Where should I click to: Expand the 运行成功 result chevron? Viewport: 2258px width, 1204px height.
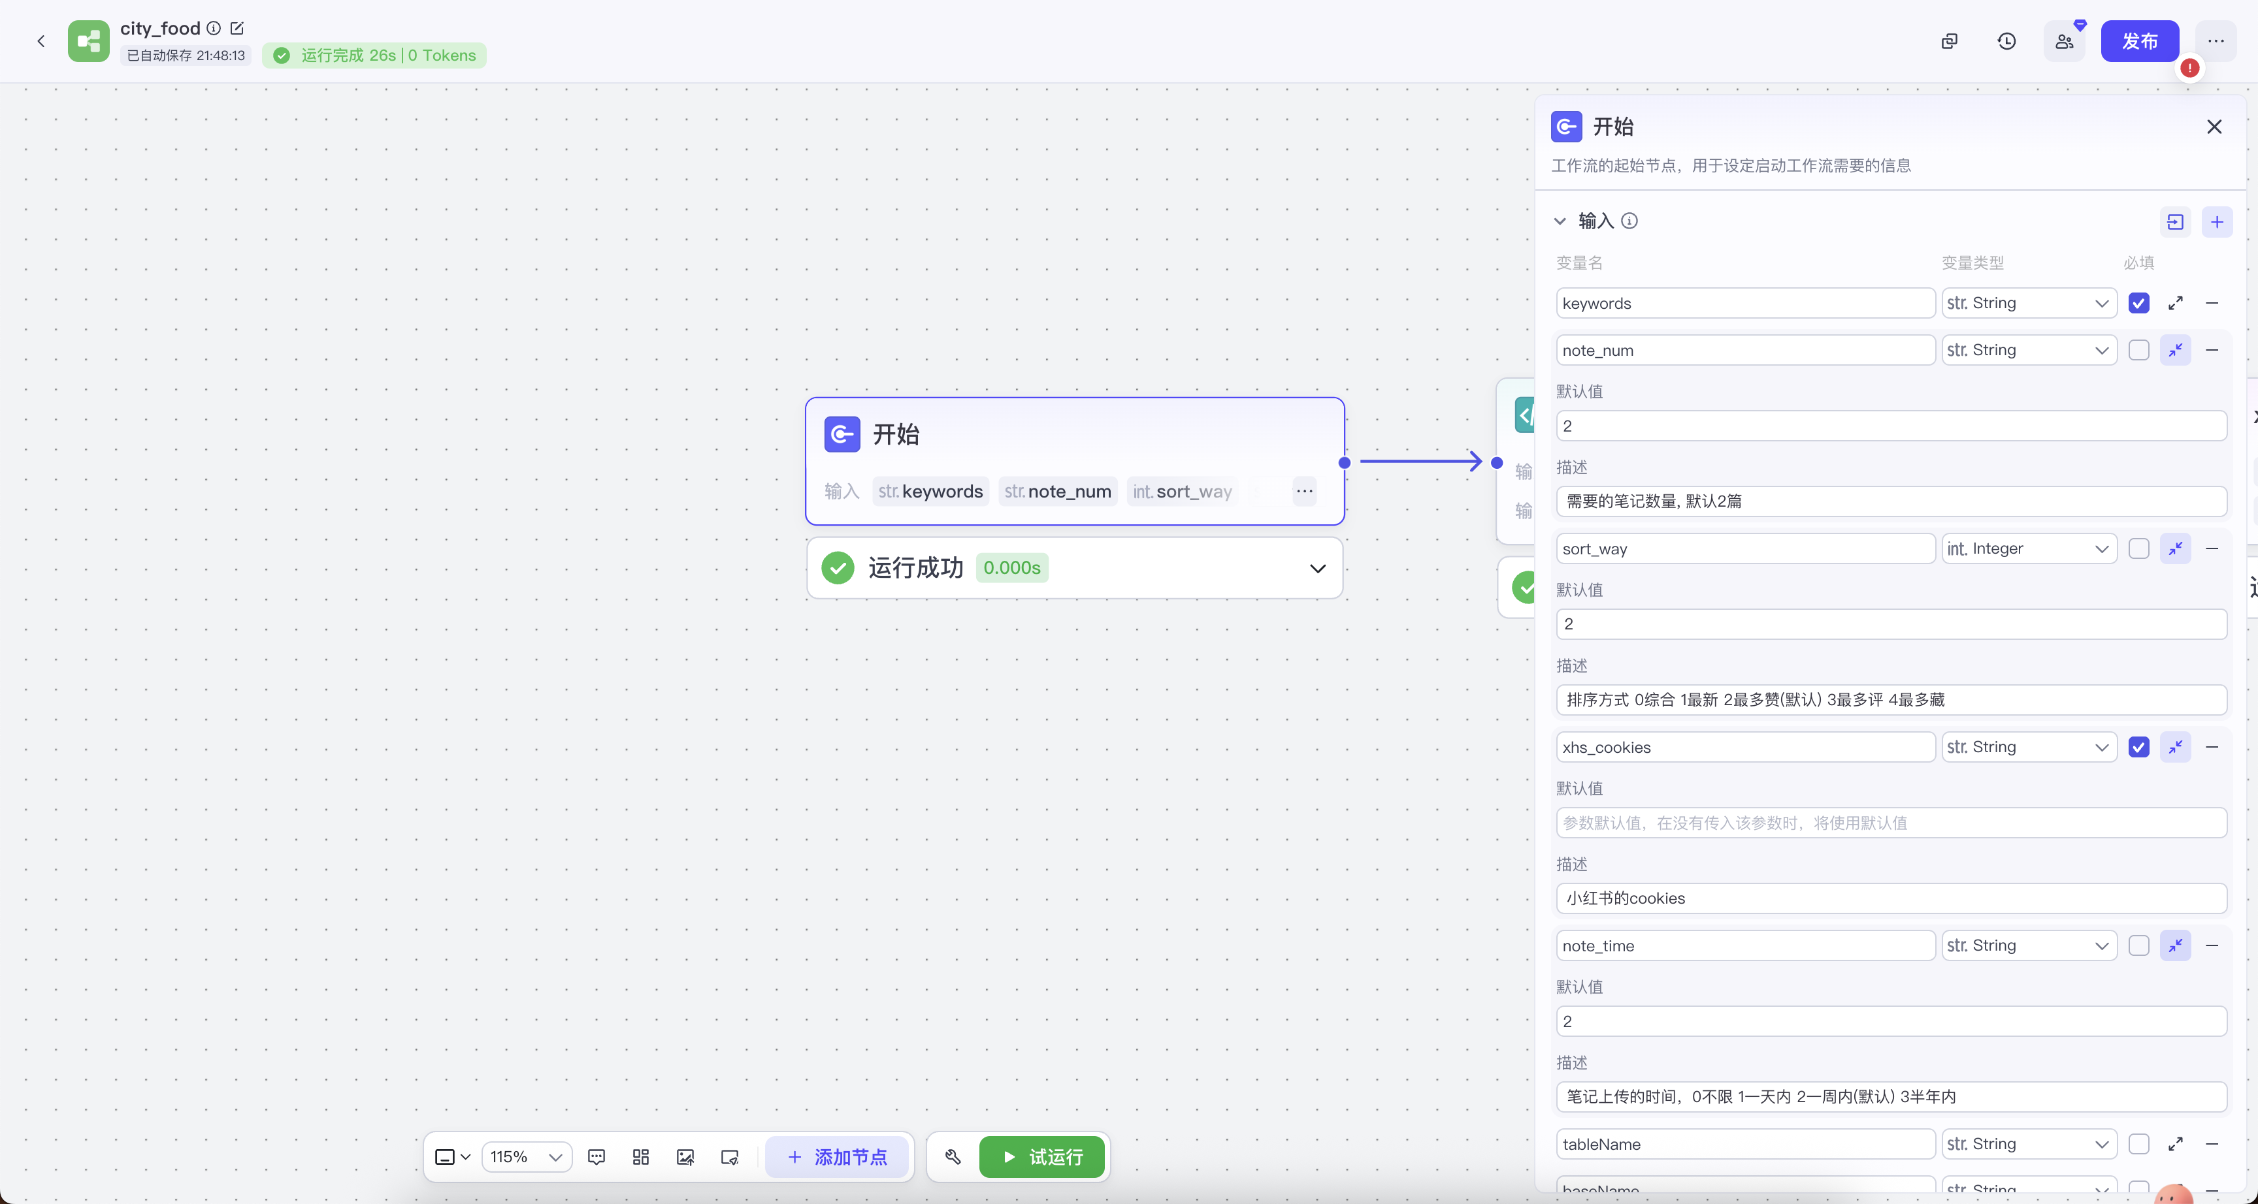pos(1317,569)
